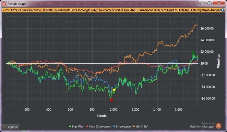Viewport: 227px width, 132px height.
Task: Close the Results Graph window
Action: (x=219, y=3)
